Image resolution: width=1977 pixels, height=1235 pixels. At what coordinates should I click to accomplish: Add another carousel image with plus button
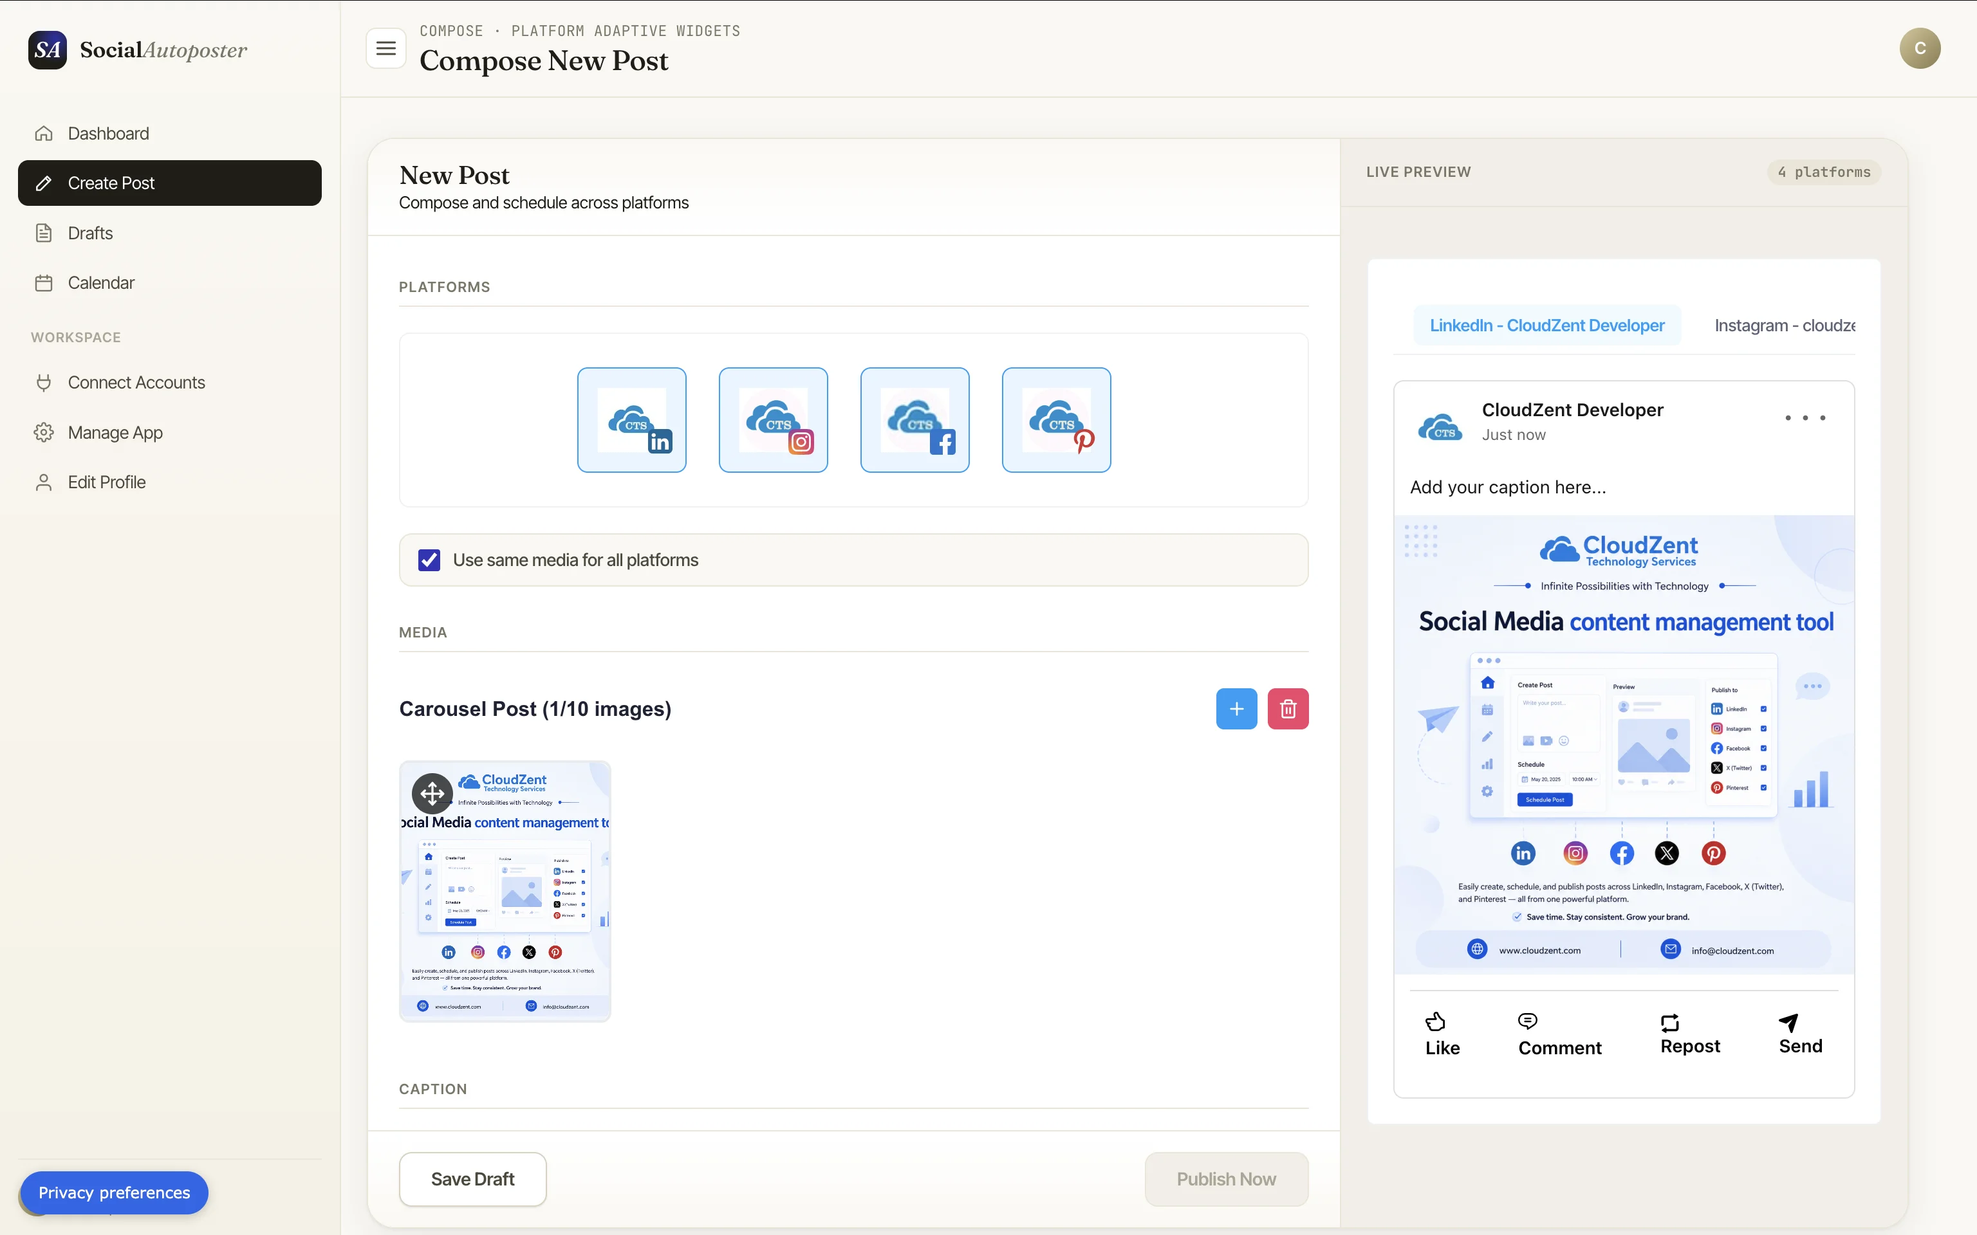[1237, 709]
